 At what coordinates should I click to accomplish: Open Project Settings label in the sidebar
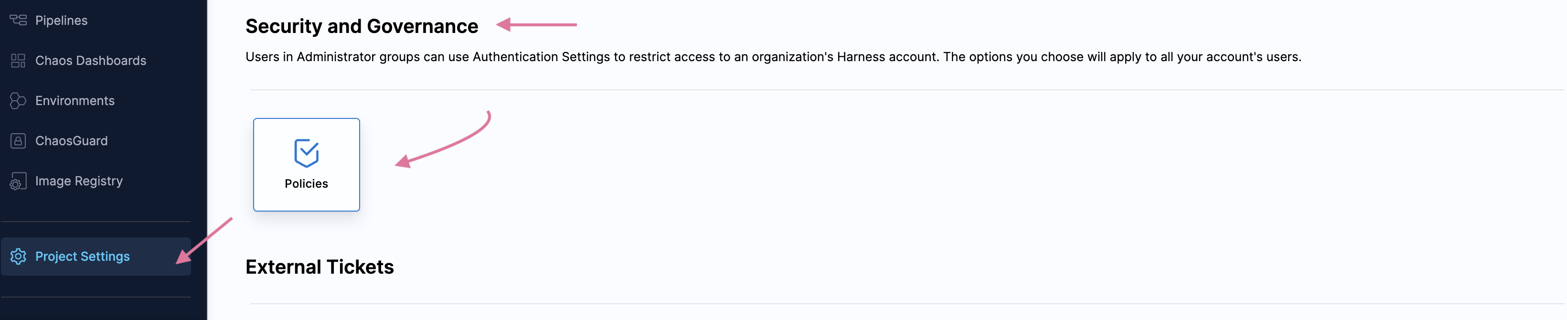(83, 256)
